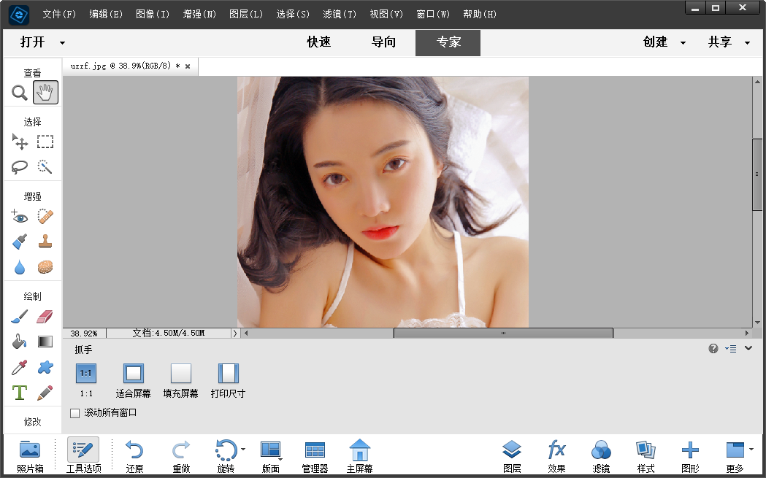766x478 pixels.
Task: Select the Hand tool
Action: coord(45,93)
